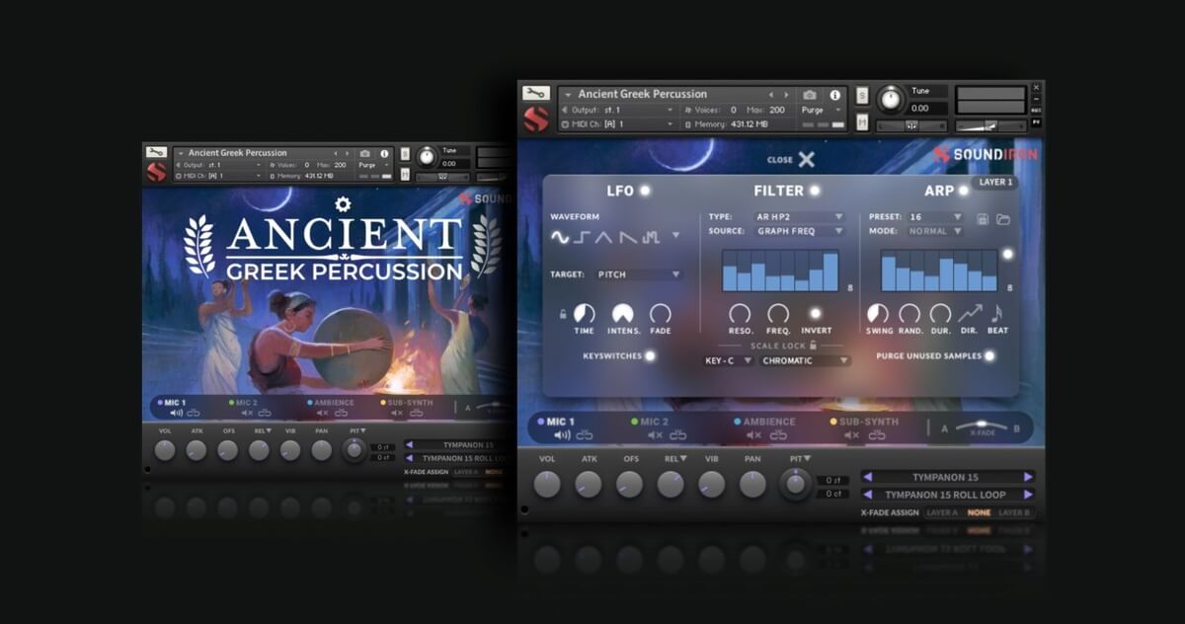1185x624 pixels.
Task: Enable the FILTER section toggle
Action: click(x=815, y=191)
